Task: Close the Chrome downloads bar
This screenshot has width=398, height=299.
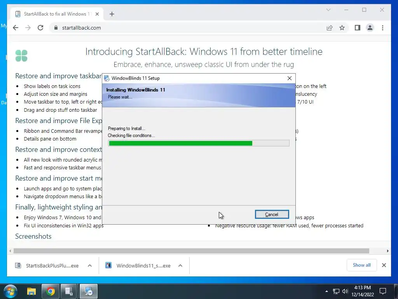Action: click(384, 265)
